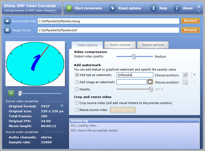Click the watermark image file browse icon
The height and width of the screenshot is (151, 205).
150,82
